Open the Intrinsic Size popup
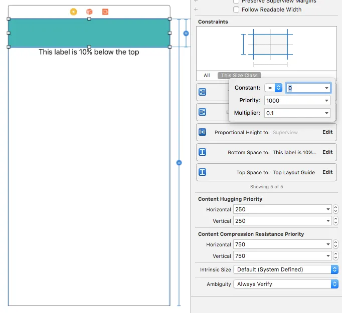 pos(286,269)
